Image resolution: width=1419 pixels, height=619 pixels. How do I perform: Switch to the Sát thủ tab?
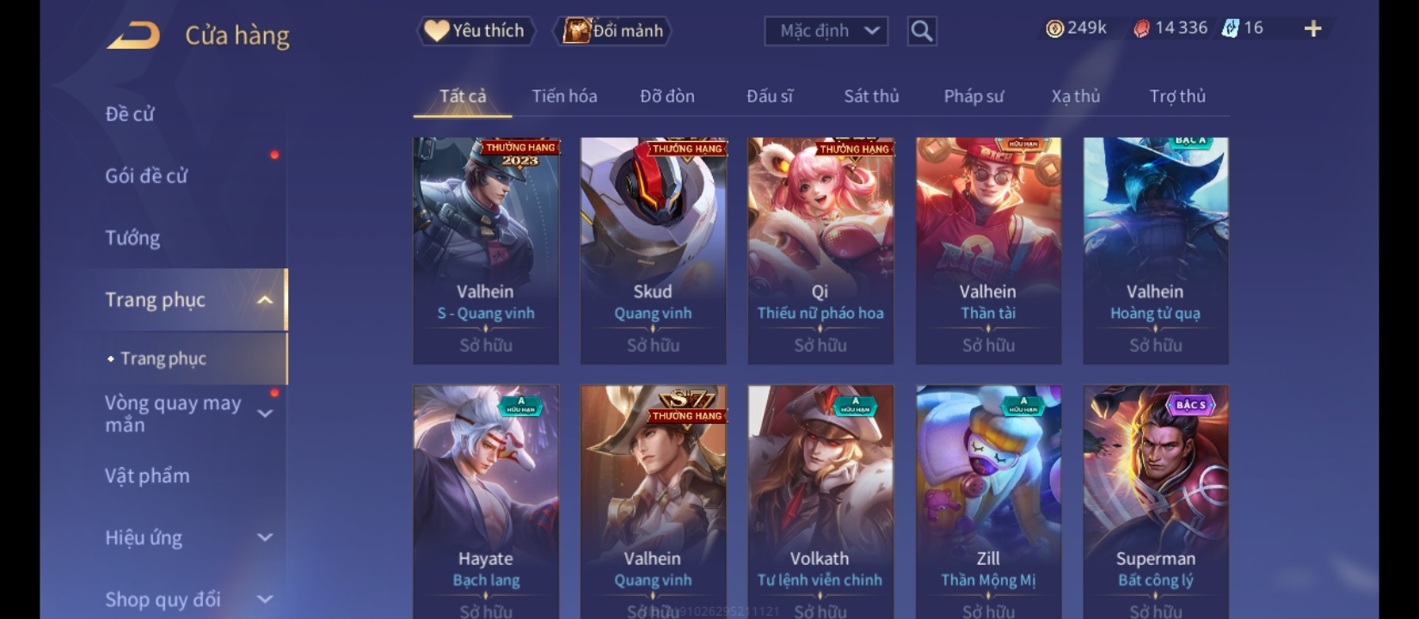(x=871, y=96)
